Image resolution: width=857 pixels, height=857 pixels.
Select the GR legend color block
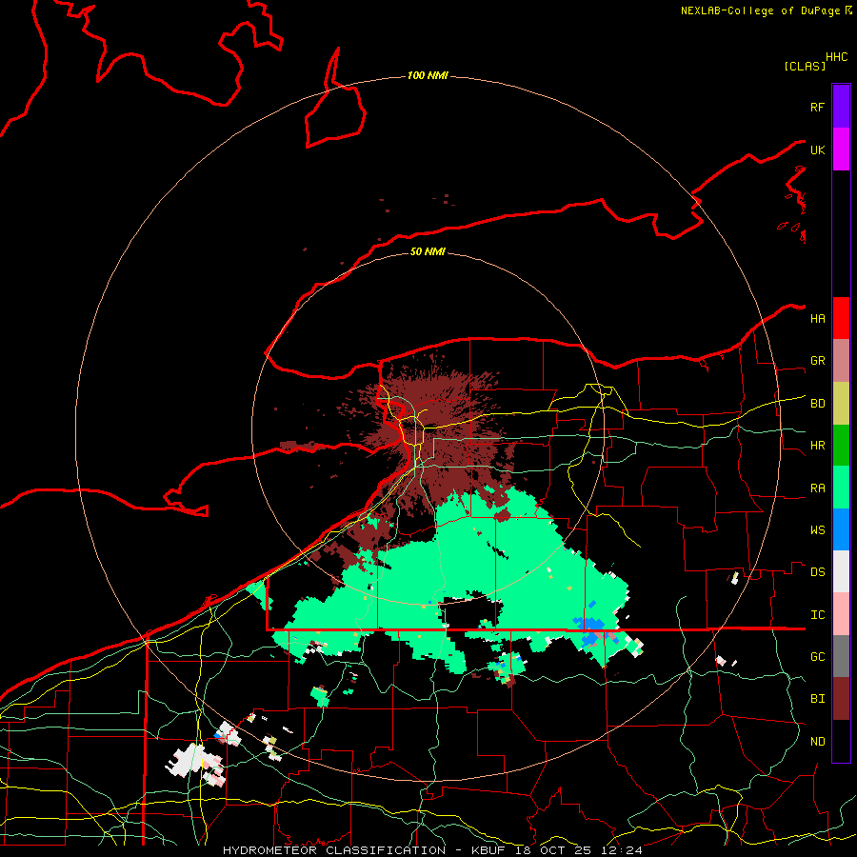[x=841, y=361]
